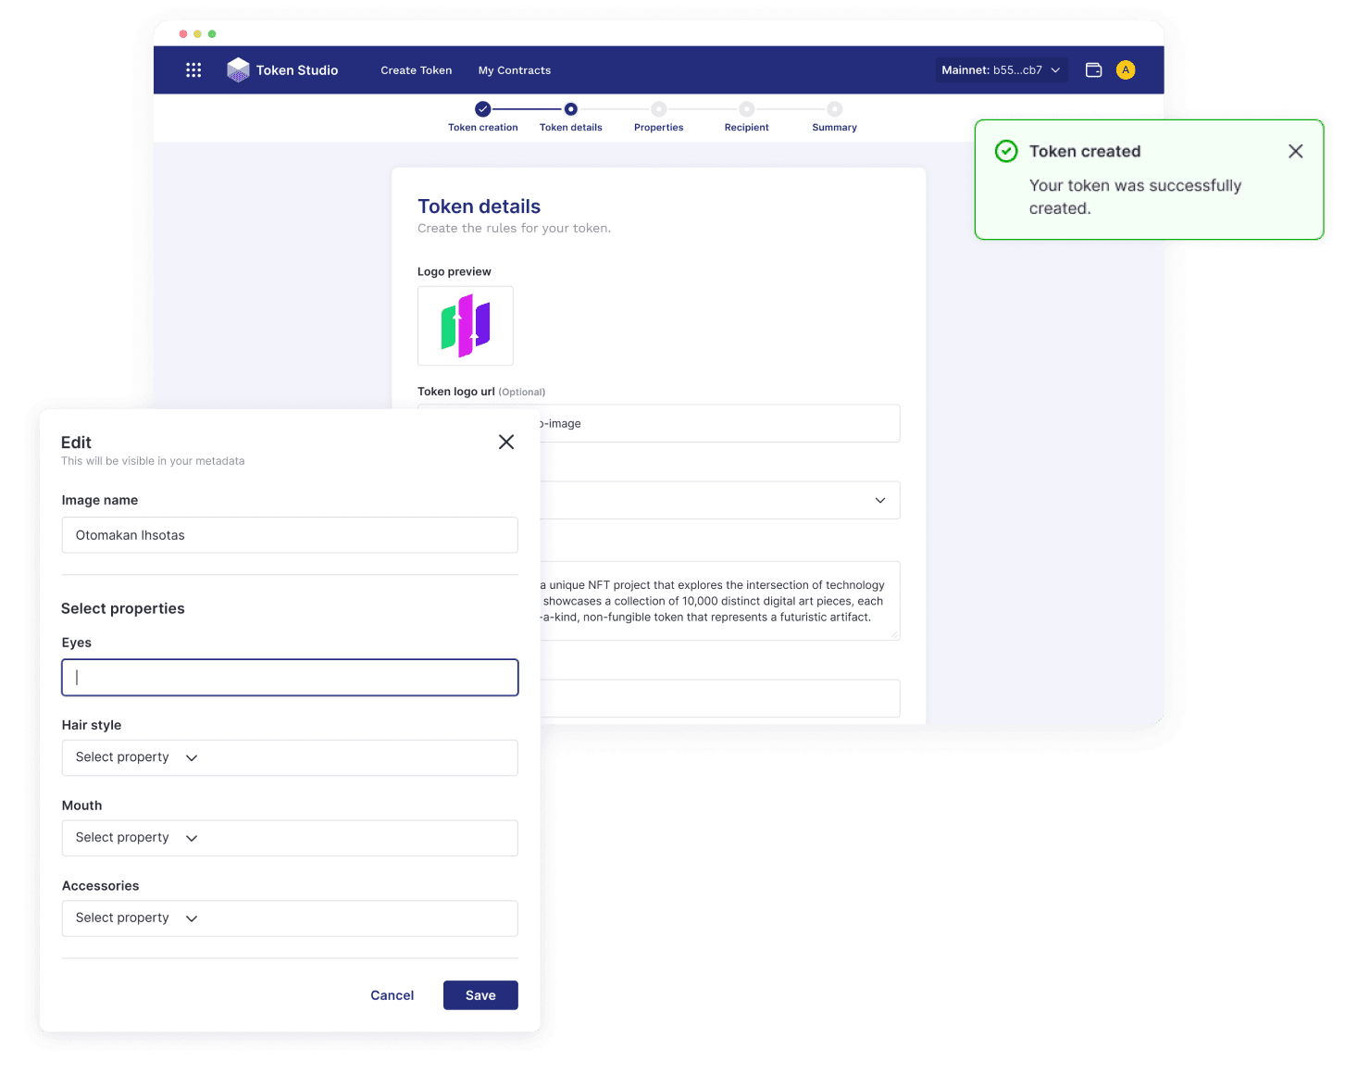Open the wallet icon in header
The height and width of the screenshot is (1074, 1370).
tap(1093, 70)
